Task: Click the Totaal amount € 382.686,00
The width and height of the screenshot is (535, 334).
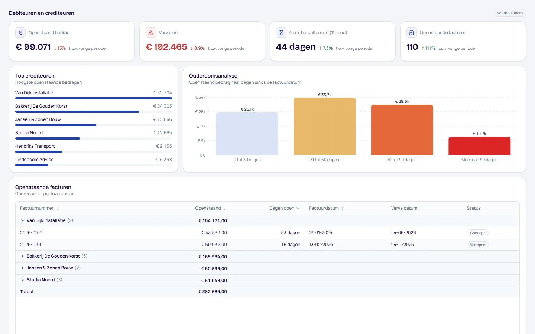Action: 213,292
